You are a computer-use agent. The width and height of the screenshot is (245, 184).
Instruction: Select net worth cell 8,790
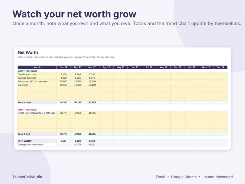click(92, 141)
